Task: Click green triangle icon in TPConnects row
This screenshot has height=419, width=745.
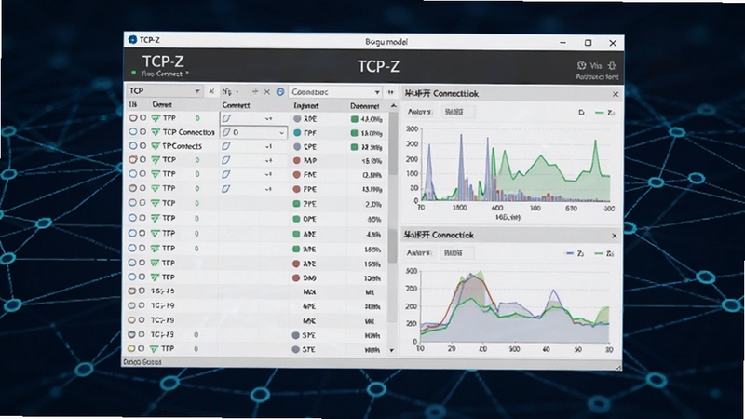Action: coord(156,146)
